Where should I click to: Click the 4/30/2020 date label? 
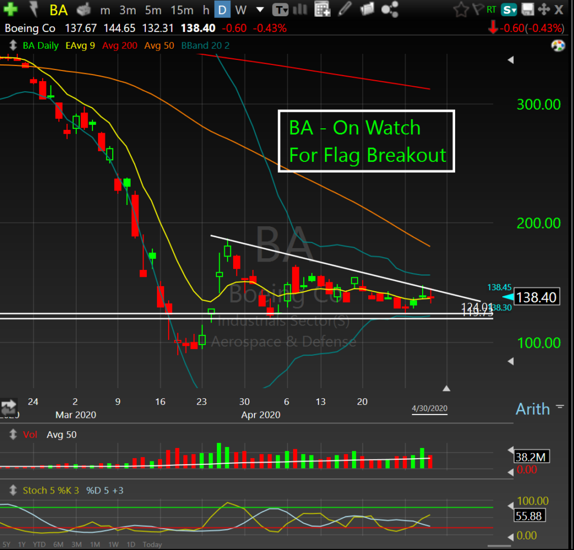(x=429, y=408)
